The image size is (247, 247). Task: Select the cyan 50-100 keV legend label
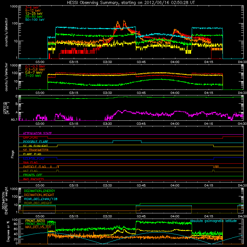coord(35,20)
